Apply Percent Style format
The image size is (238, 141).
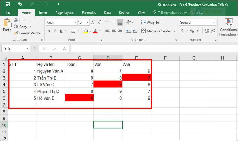pos(192,31)
